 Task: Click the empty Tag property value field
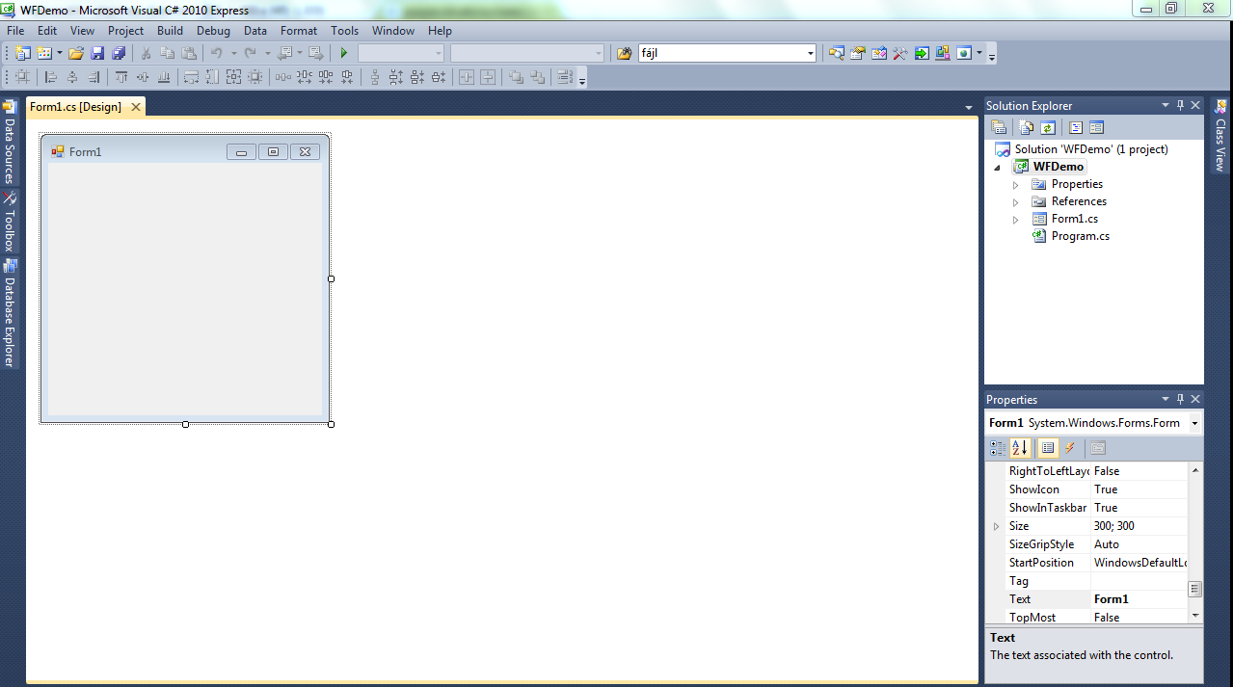coord(1139,581)
